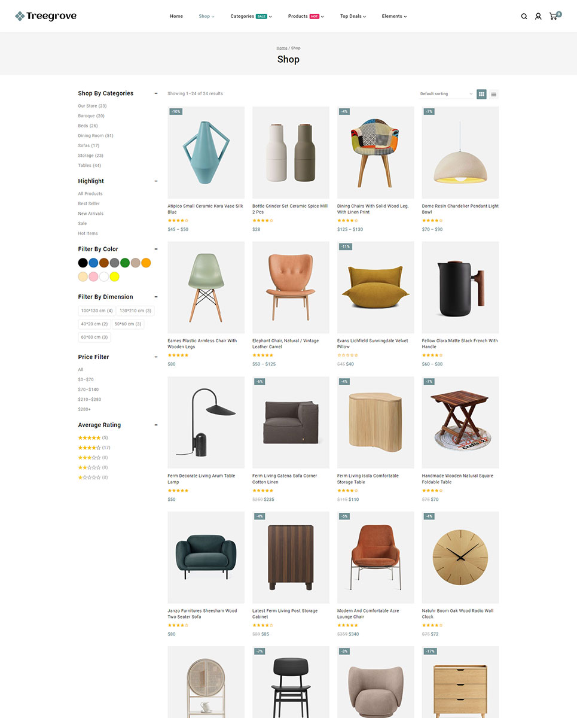Open the Elements menu

coord(394,16)
